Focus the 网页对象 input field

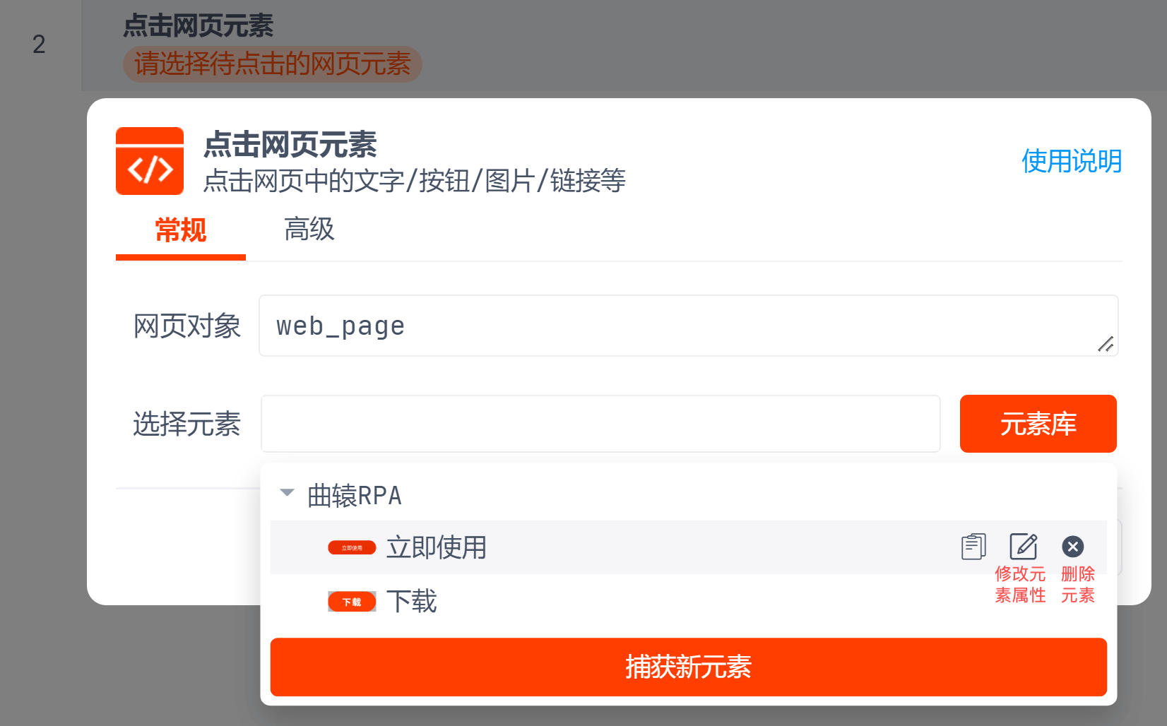(x=678, y=326)
